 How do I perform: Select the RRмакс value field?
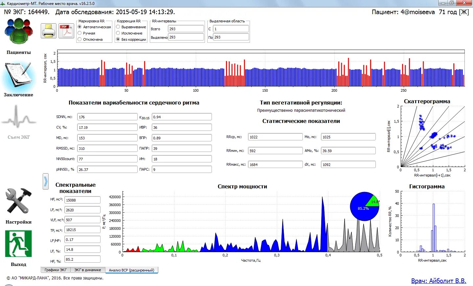(x=275, y=165)
